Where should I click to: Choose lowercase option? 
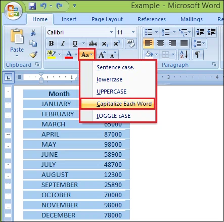coord(118,79)
